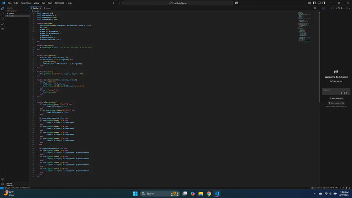Open the Manage gear in activity bar
The height and width of the screenshot is (198, 352).
click(2, 184)
